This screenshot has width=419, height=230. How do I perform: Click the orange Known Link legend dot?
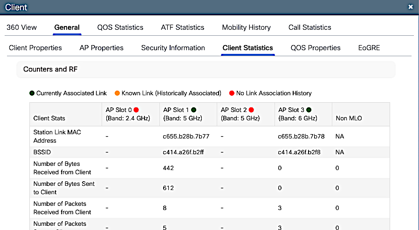[117, 93]
